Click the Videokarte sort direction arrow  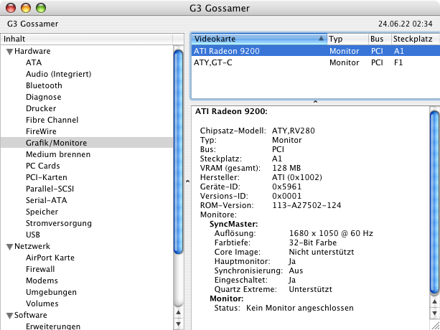[321, 39]
